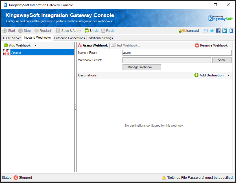Switch to Additional Settings tab
Viewport: 236px width, 183px height.
pyautogui.click(x=100, y=38)
